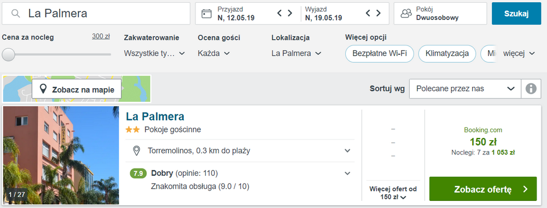Click the guests icon in Pokój selector
This screenshot has height=208, width=547.
406,14
